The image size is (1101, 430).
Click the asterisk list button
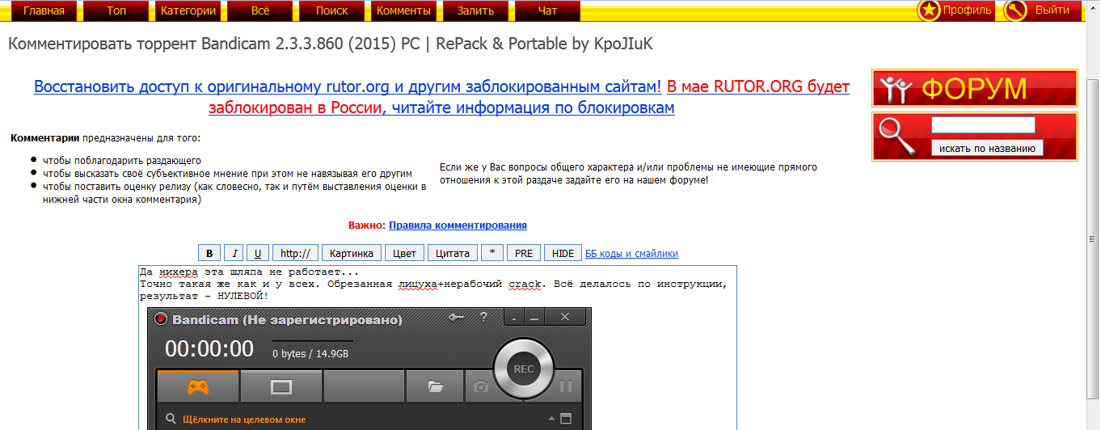pyautogui.click(x=492, y=253)
